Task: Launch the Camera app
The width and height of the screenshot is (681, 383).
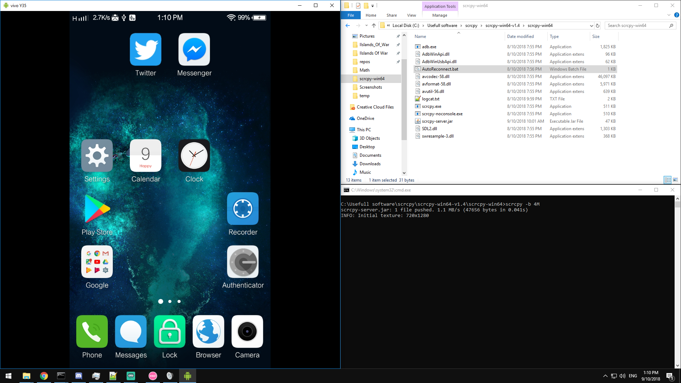Action: [247, 332]
